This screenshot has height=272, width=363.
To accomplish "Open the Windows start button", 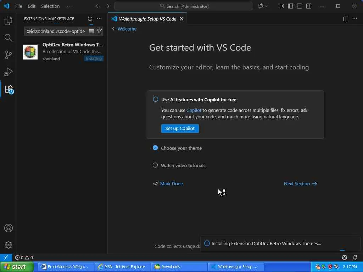I will 17,267.
